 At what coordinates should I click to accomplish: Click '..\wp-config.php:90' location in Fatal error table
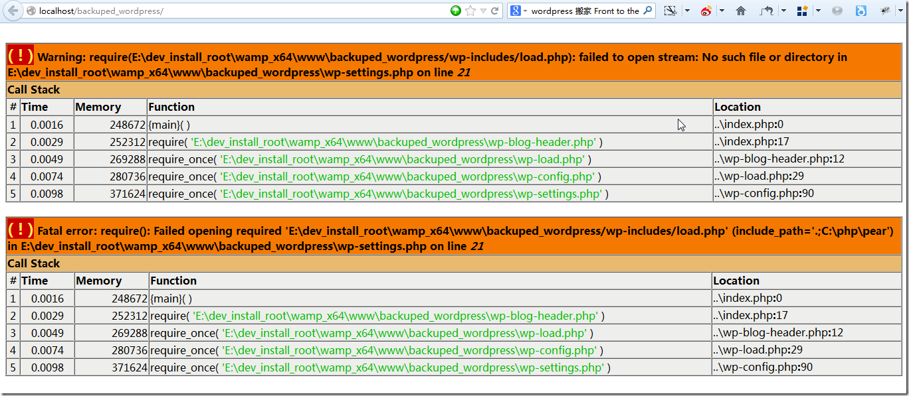[763, 367]
